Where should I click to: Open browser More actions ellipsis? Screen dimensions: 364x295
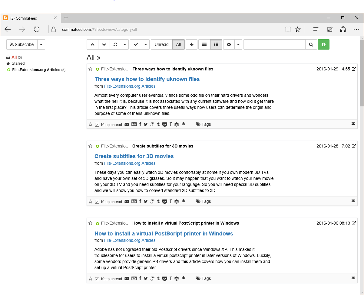pos(356,29)
